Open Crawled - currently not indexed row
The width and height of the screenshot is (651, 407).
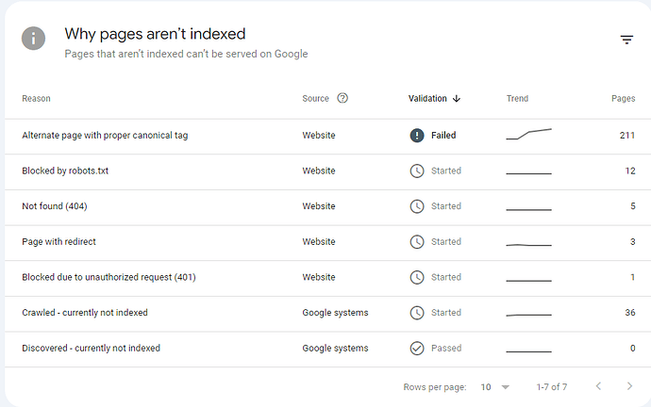(85, 313)
